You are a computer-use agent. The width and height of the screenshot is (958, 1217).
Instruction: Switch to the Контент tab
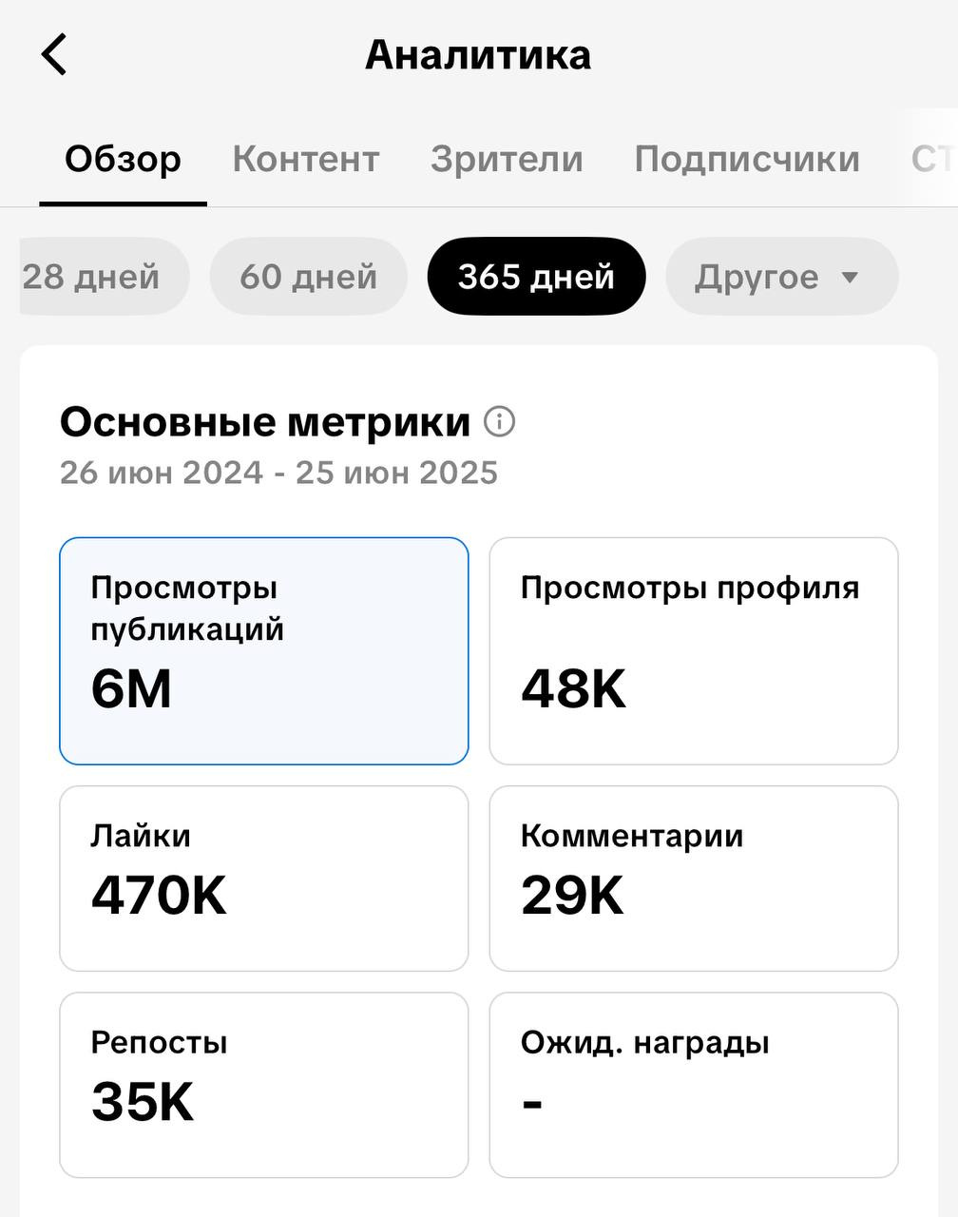click(306, 159)
